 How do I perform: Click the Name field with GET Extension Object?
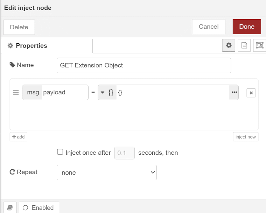point(143,65)
